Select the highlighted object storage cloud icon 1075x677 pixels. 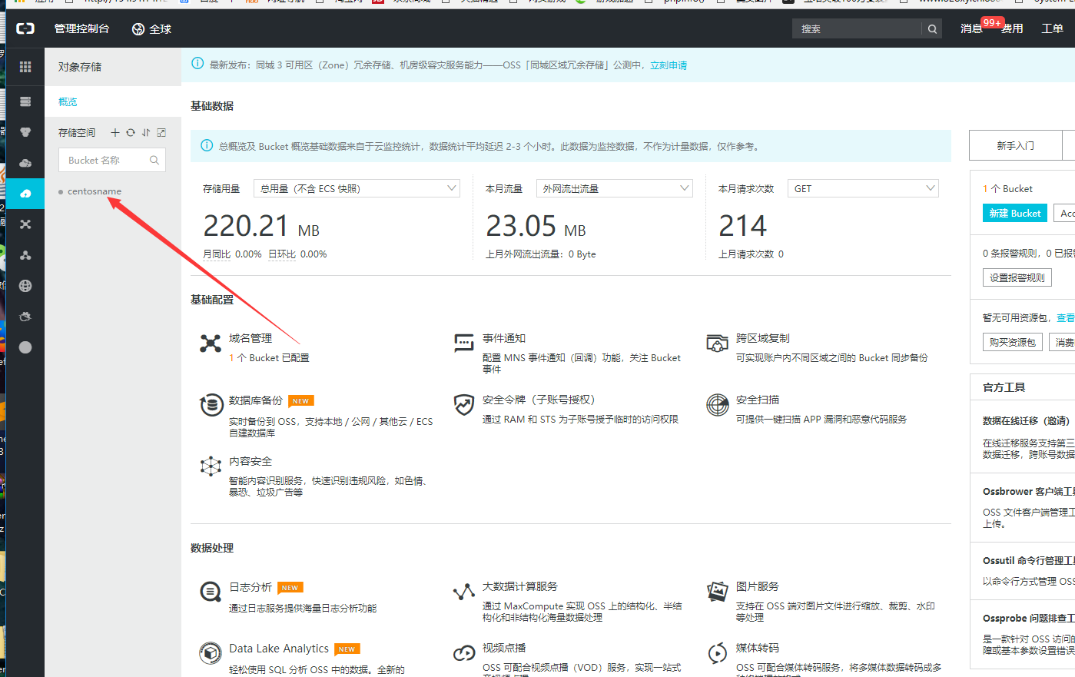[x=25, y=194]
